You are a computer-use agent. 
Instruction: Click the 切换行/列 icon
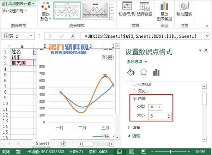[x=127, y=6]
